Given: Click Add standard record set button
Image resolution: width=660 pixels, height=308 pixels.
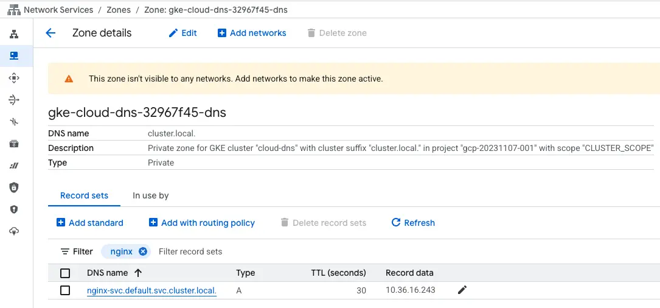Looking at the screenshot, I should pyautogui.click(x=90, y=223).
